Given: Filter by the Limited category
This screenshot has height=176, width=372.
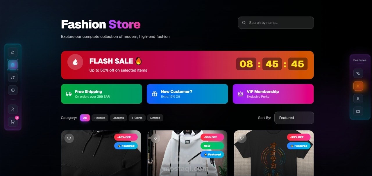Looking at the screenshot, I should [155, 118].
